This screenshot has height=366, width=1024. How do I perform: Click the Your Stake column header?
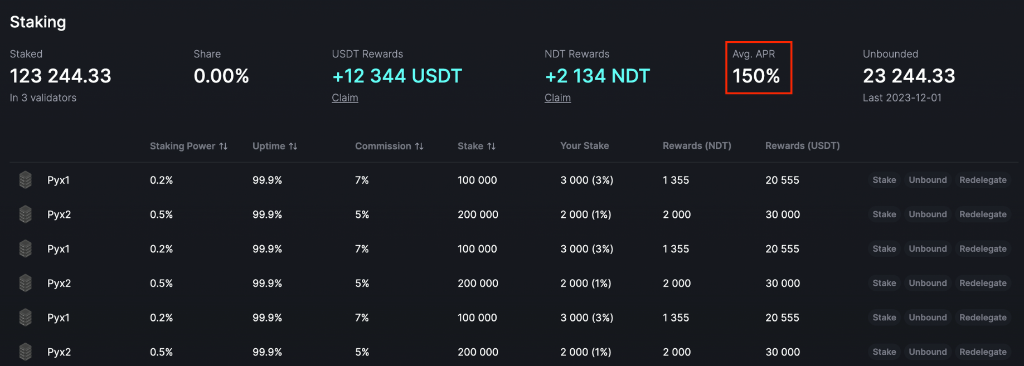point(584,146)
